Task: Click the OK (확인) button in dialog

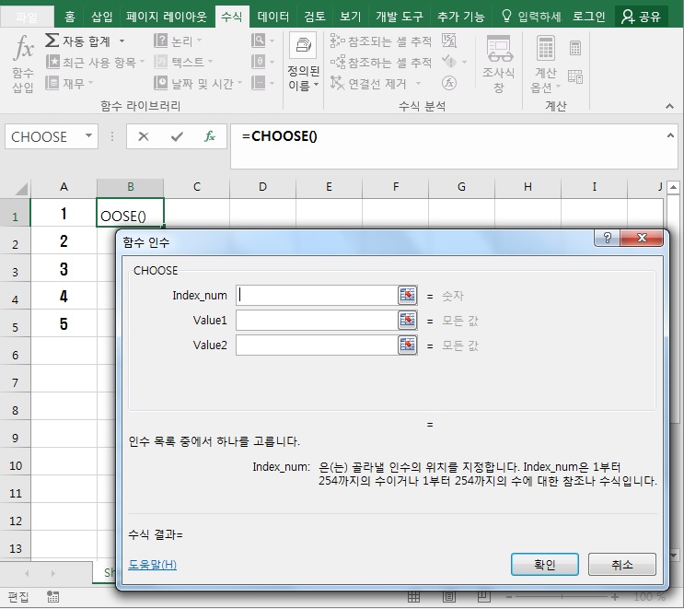Action: pos(544,565)
